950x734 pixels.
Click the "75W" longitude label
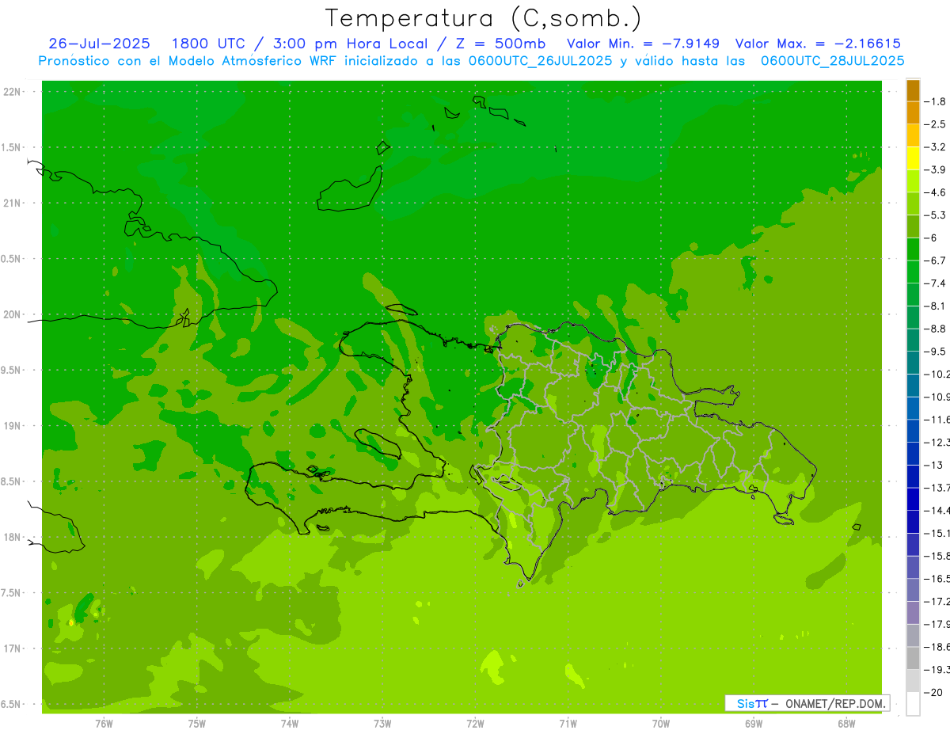point(196,724)
